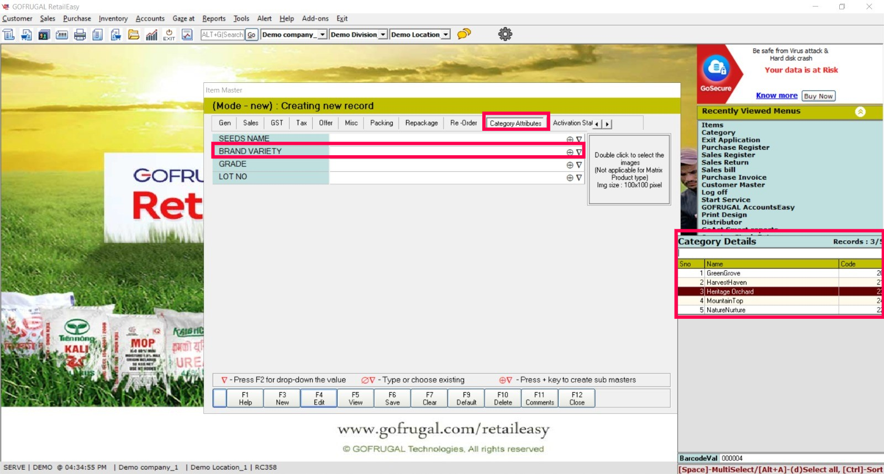The height and width of the screenshot is (474, 884).
Task: Click the F12 Close button
Action: (577, 398)
